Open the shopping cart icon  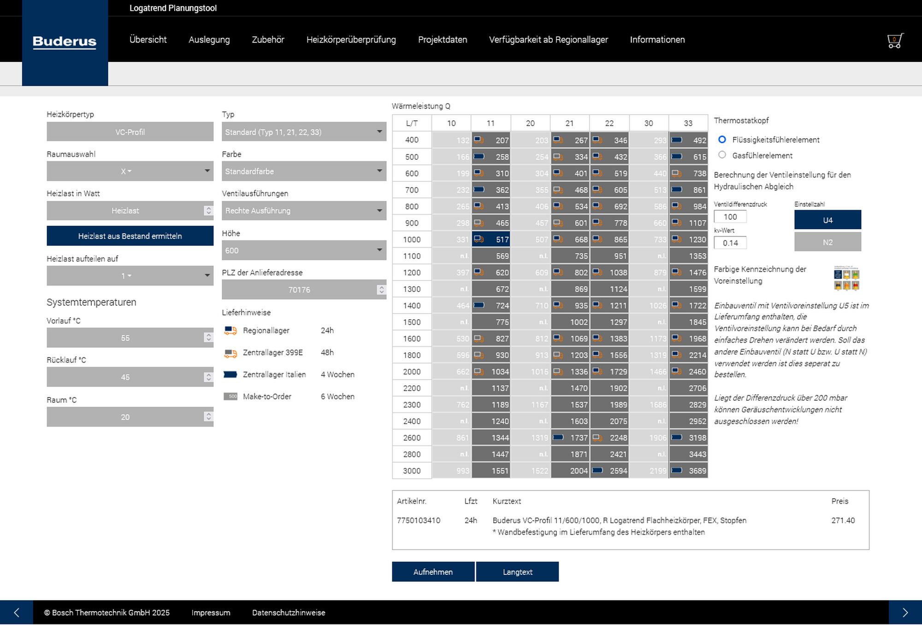pyautogui.click(x=895, y=41)
